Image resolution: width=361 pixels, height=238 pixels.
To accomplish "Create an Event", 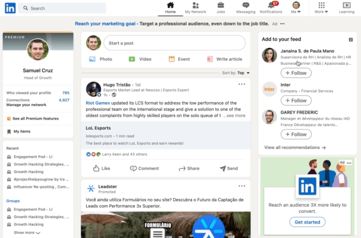I will (179, 59).
